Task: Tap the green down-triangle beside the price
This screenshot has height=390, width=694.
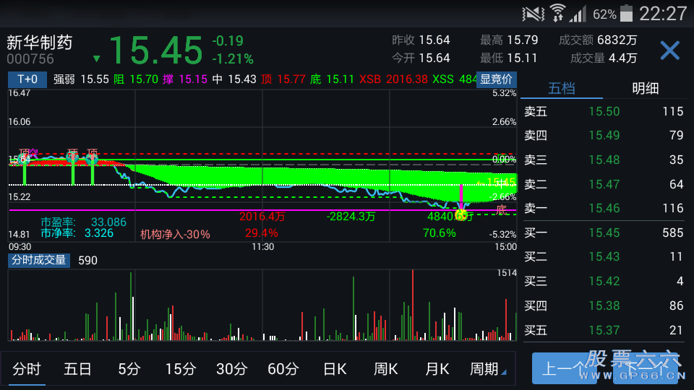Action: (97, 58)
